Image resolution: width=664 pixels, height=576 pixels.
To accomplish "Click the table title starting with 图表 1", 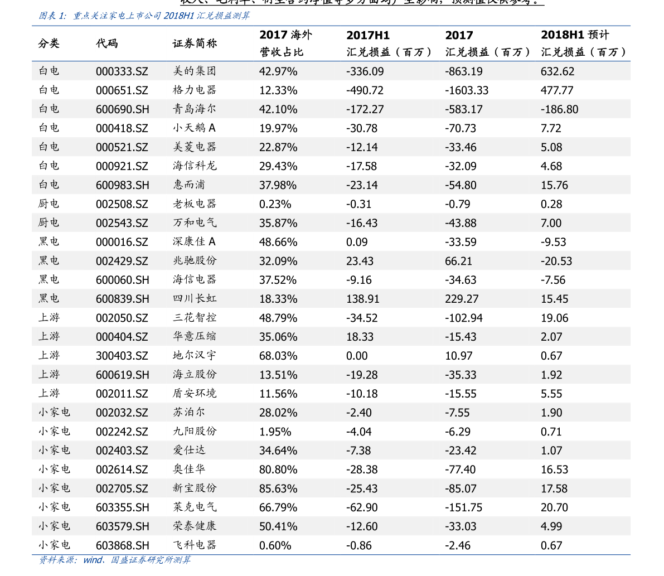I will pos(144,16).
